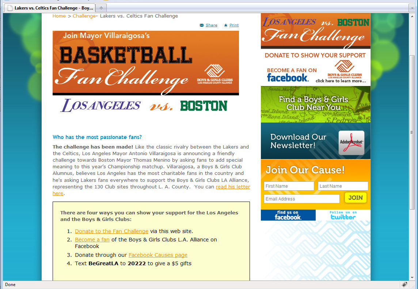Click the Boys & Girls Clubs logo in sidebar
The height and width of the screenshot is (289, 418).
345,69
